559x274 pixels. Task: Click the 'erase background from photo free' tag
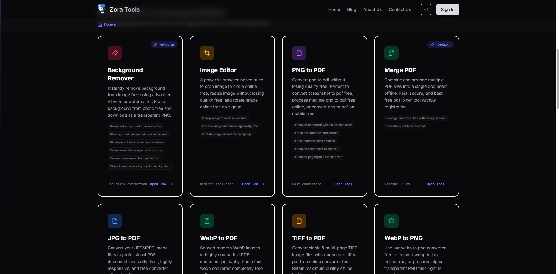[134, 158]
